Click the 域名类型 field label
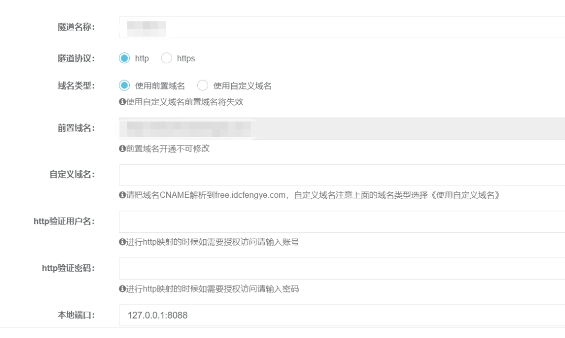Viewport: 565px width, 338px height. pos(76,86)
